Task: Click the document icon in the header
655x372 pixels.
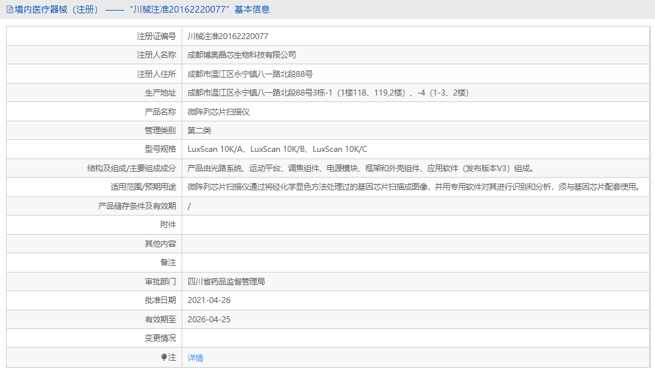Action: 10,9
